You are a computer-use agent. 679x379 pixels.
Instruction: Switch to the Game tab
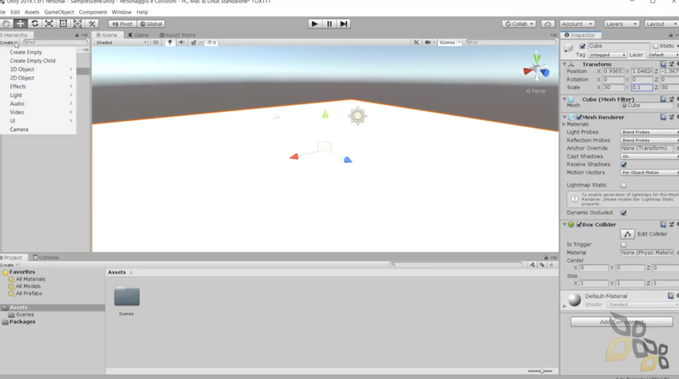[x=138, y=35]
